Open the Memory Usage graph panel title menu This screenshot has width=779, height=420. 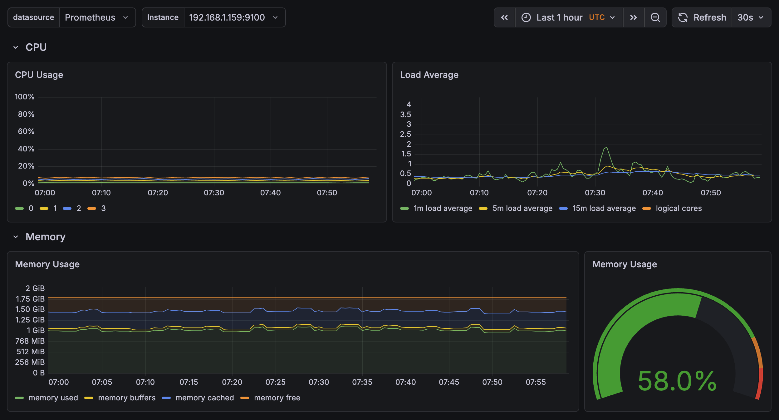click(47, 264)
